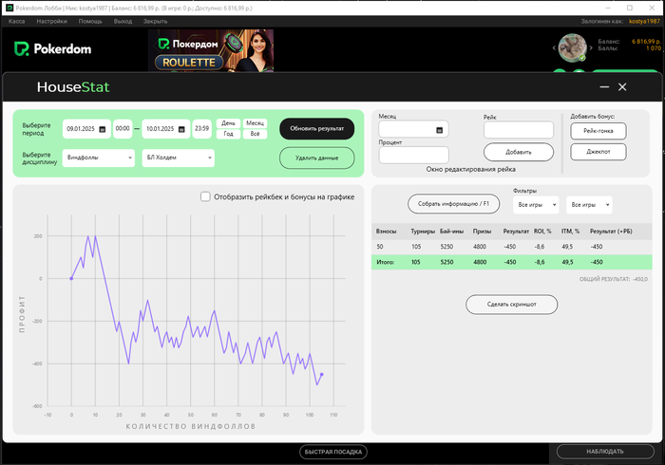Click the 50 buy-in value in table
Image resolution: width=665 pixels, height=465 pixels.
[380, 247]
